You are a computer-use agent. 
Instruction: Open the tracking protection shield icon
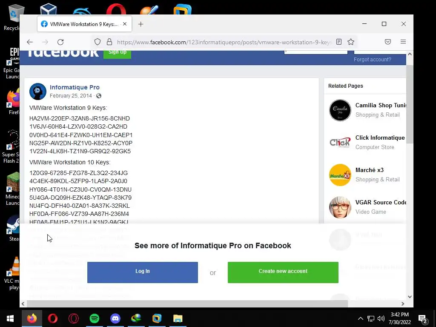tap(98, 42)
